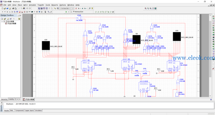Image resolution: width=215 pixels, height=115 pixels.
Task: Open the Transfer menu
Action: pos(41,5)
